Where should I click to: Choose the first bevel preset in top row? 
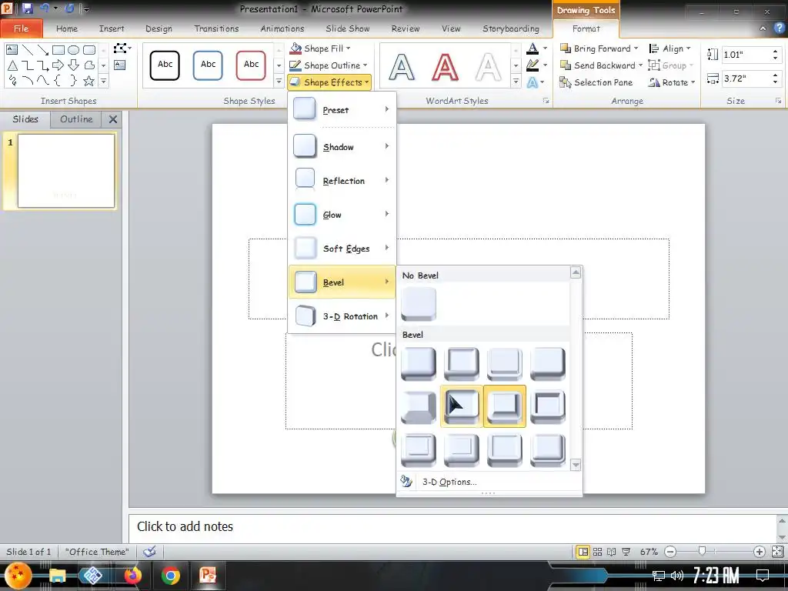click(419, 363)
